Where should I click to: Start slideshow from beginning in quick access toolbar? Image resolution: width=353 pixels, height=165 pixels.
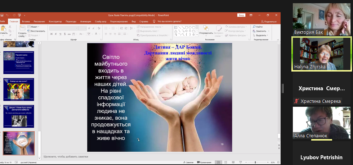[19, 15]
